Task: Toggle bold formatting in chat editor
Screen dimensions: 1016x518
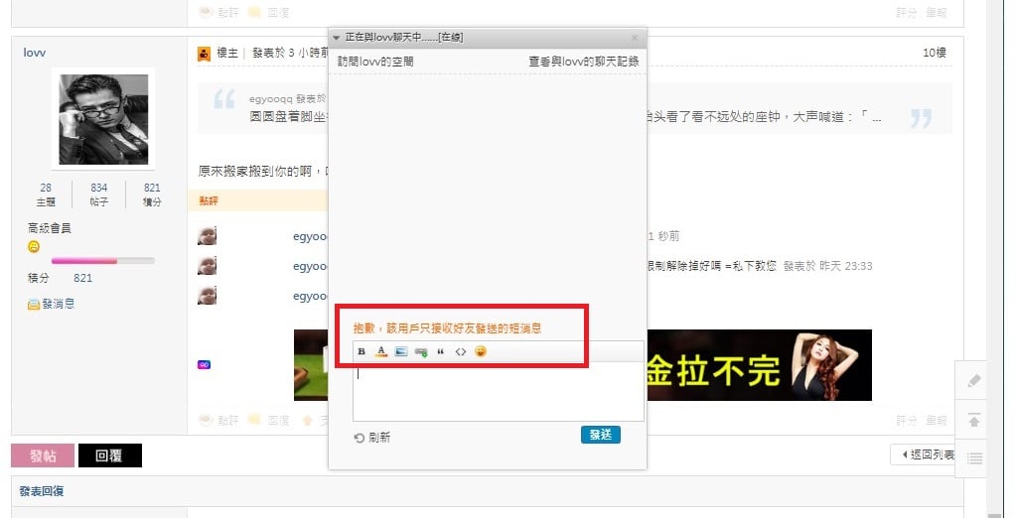Action: [x=362, y=351]
